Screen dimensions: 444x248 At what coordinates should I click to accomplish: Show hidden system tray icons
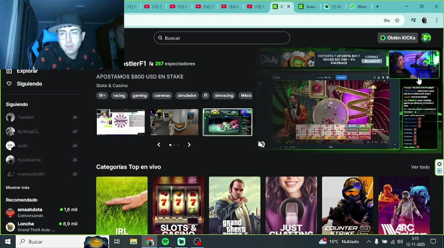coord(368,241)
